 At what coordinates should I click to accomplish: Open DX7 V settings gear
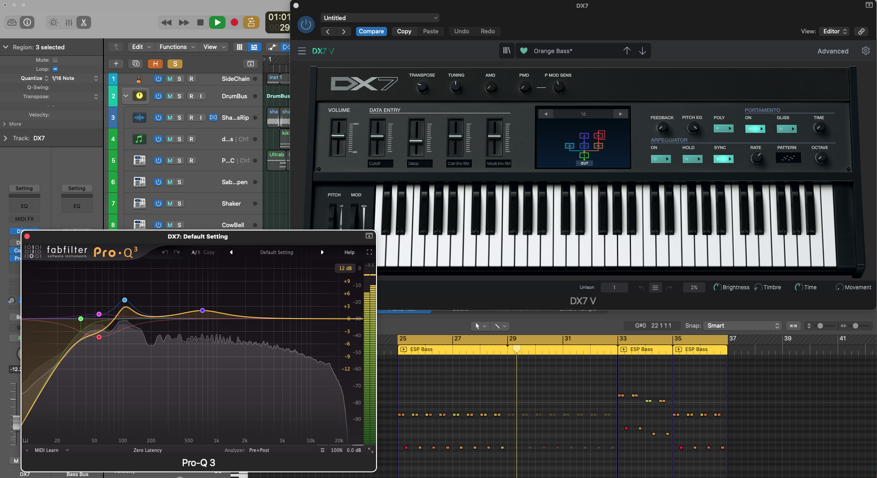[866, 51]
